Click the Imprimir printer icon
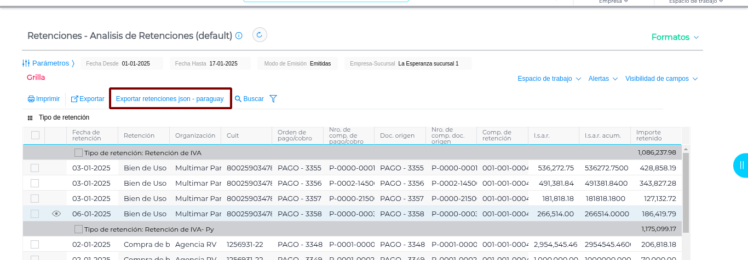Screen dimensions: 748x260 coord(31,99)
